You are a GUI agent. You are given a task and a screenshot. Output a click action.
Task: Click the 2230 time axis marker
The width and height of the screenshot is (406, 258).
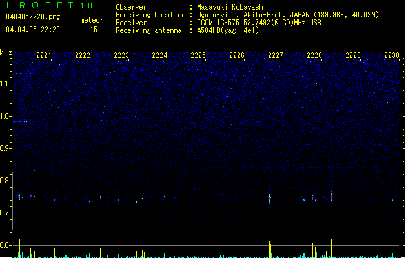(392, 55)
